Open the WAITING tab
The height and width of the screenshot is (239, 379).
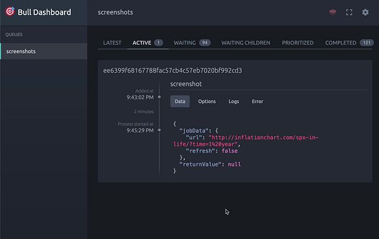click(192, 43)
